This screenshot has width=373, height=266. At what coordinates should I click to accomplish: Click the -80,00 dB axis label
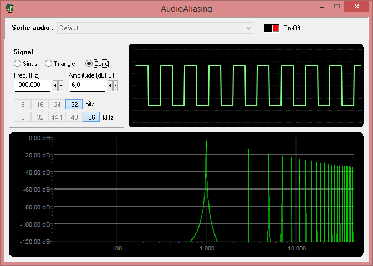[x=37, y=207]
